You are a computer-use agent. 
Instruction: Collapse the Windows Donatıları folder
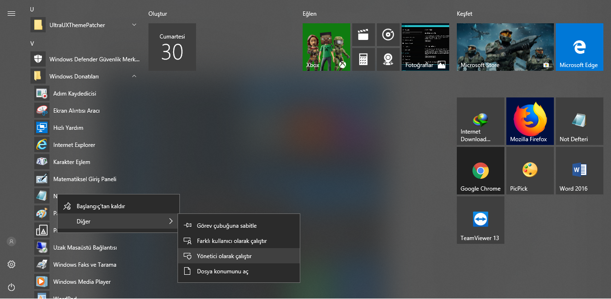pyautogui.click(x=134, y=76)
